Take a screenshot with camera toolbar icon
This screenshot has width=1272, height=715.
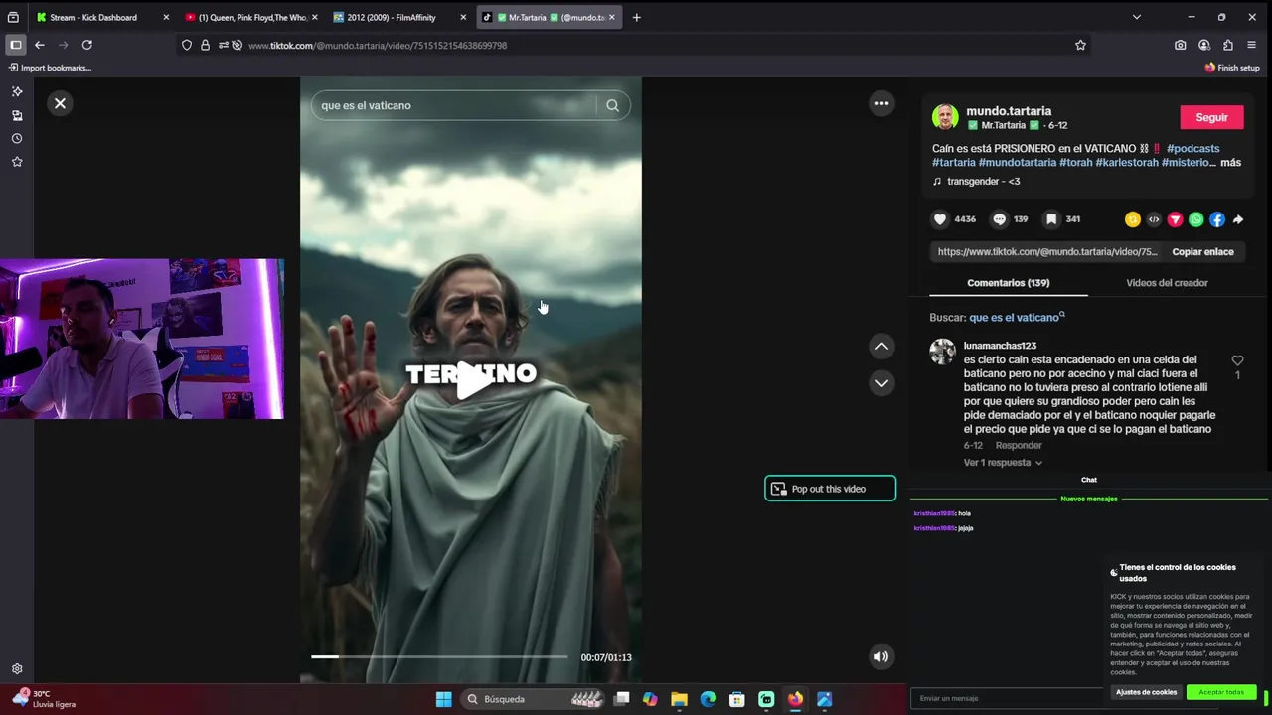(1180, 45)
